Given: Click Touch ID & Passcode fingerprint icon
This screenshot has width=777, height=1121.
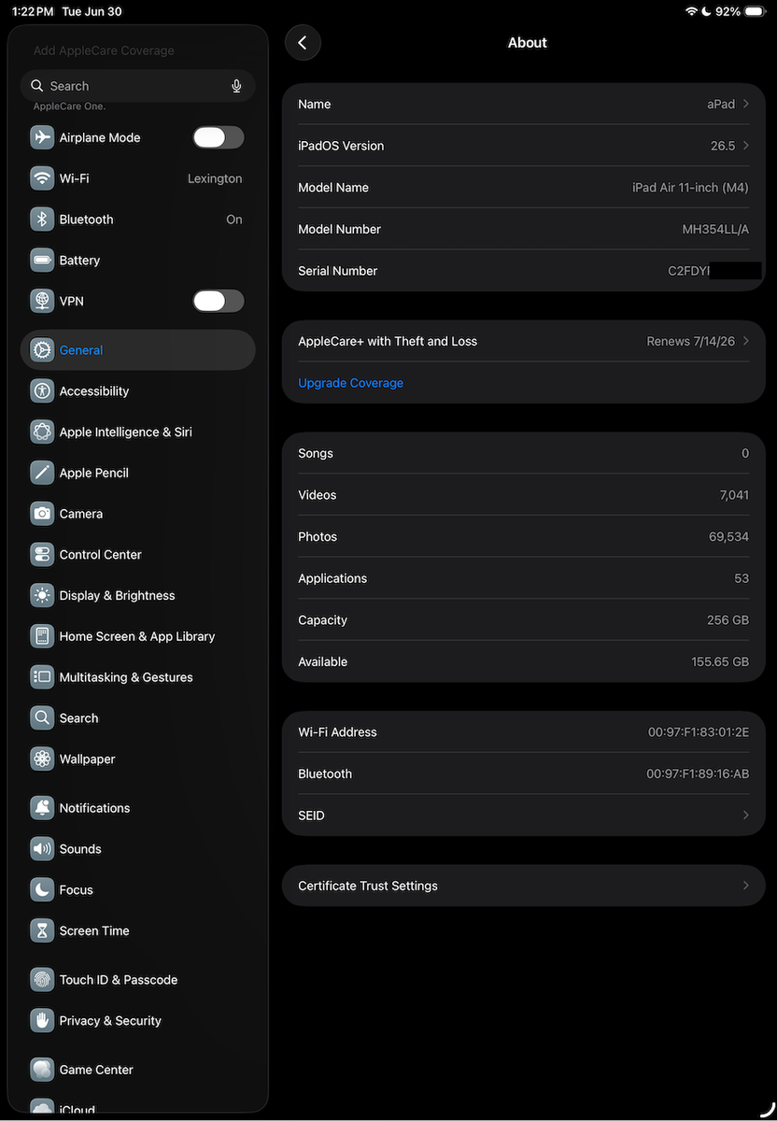Looking at the screenshot, I should click(42, 980).
